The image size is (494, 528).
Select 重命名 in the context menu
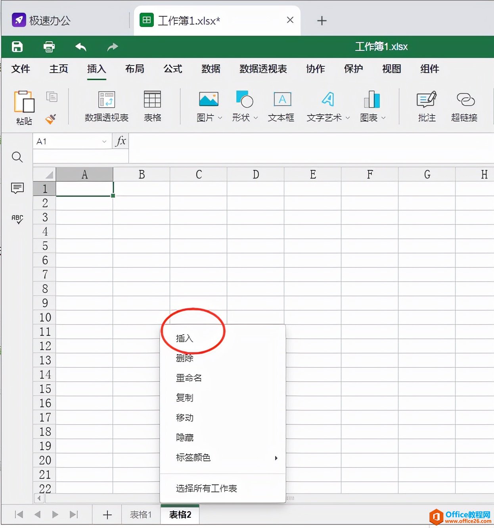click(x=189, y=378)
